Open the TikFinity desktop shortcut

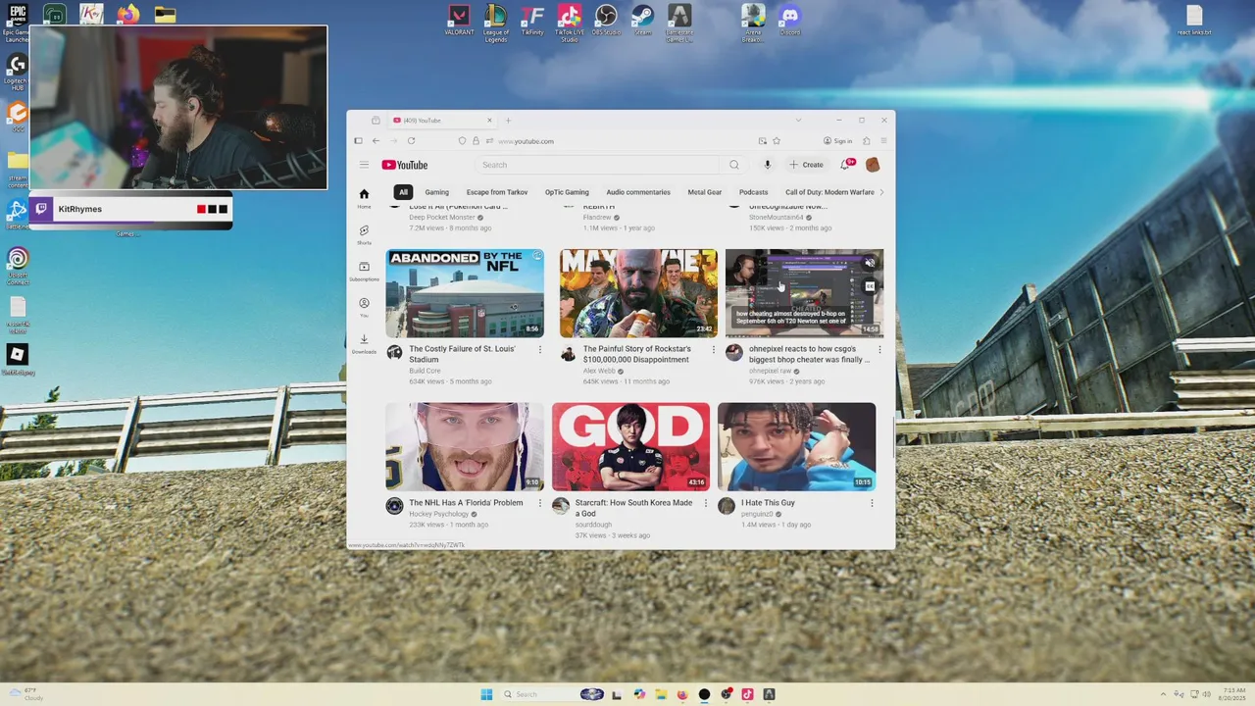coord(532,22)
